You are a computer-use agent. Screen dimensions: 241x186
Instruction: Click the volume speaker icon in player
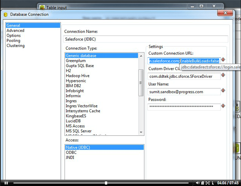pyautogui.click(x=198, y=183)
